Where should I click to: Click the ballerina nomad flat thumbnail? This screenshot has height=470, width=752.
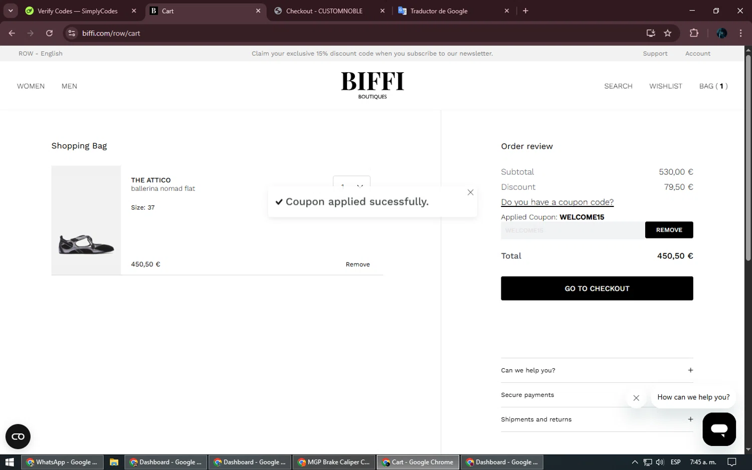(86, 220)
